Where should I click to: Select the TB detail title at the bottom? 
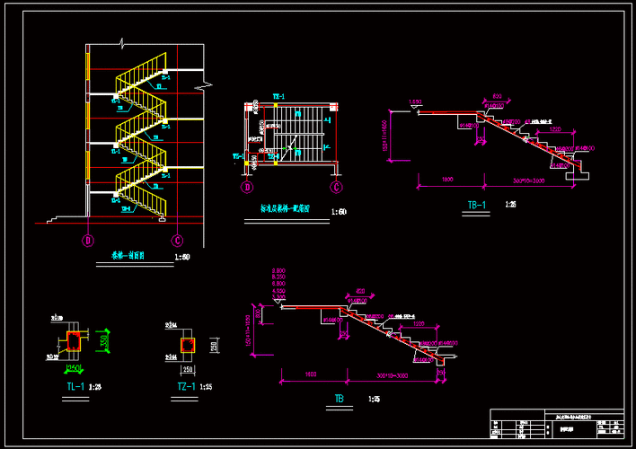[340, 398]
